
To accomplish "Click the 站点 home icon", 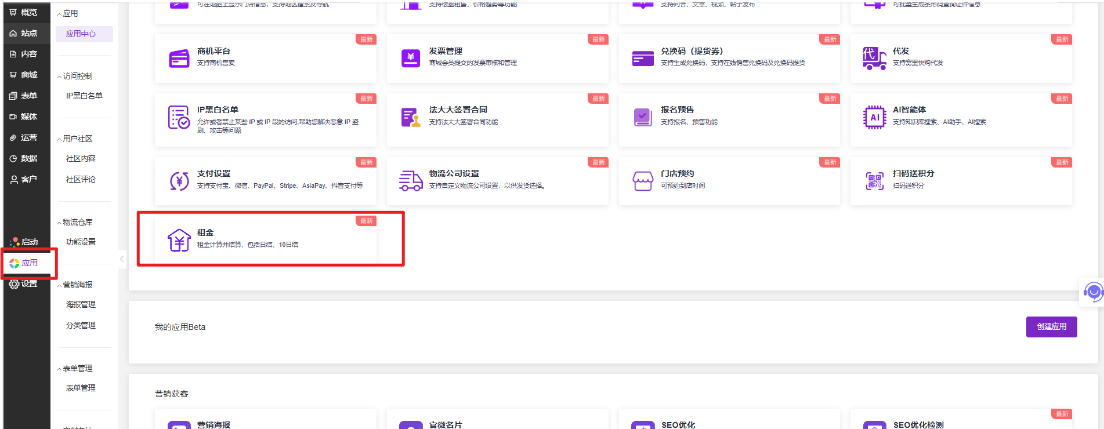I will (x=13, y=33).
